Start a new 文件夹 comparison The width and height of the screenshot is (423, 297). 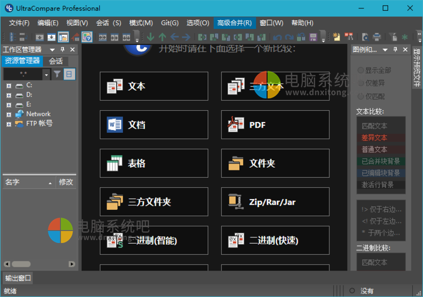coord(275,163)
